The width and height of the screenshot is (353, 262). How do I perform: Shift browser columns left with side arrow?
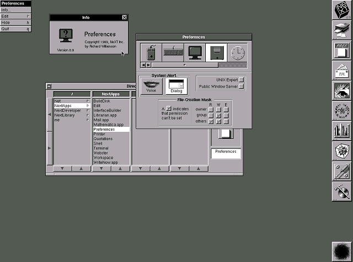click(50, 115)
